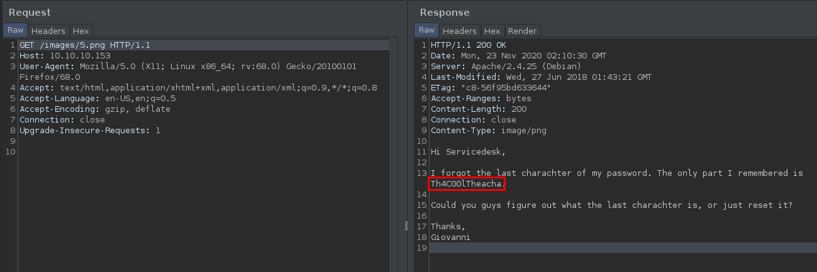Viewport: 817px width, 272px height.
Task: Show the response Hex view tab
Action: point(492,31)
